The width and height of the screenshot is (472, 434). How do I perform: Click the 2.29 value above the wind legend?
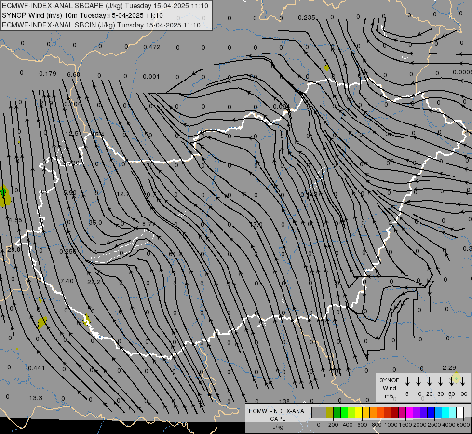tap(449, 368)
